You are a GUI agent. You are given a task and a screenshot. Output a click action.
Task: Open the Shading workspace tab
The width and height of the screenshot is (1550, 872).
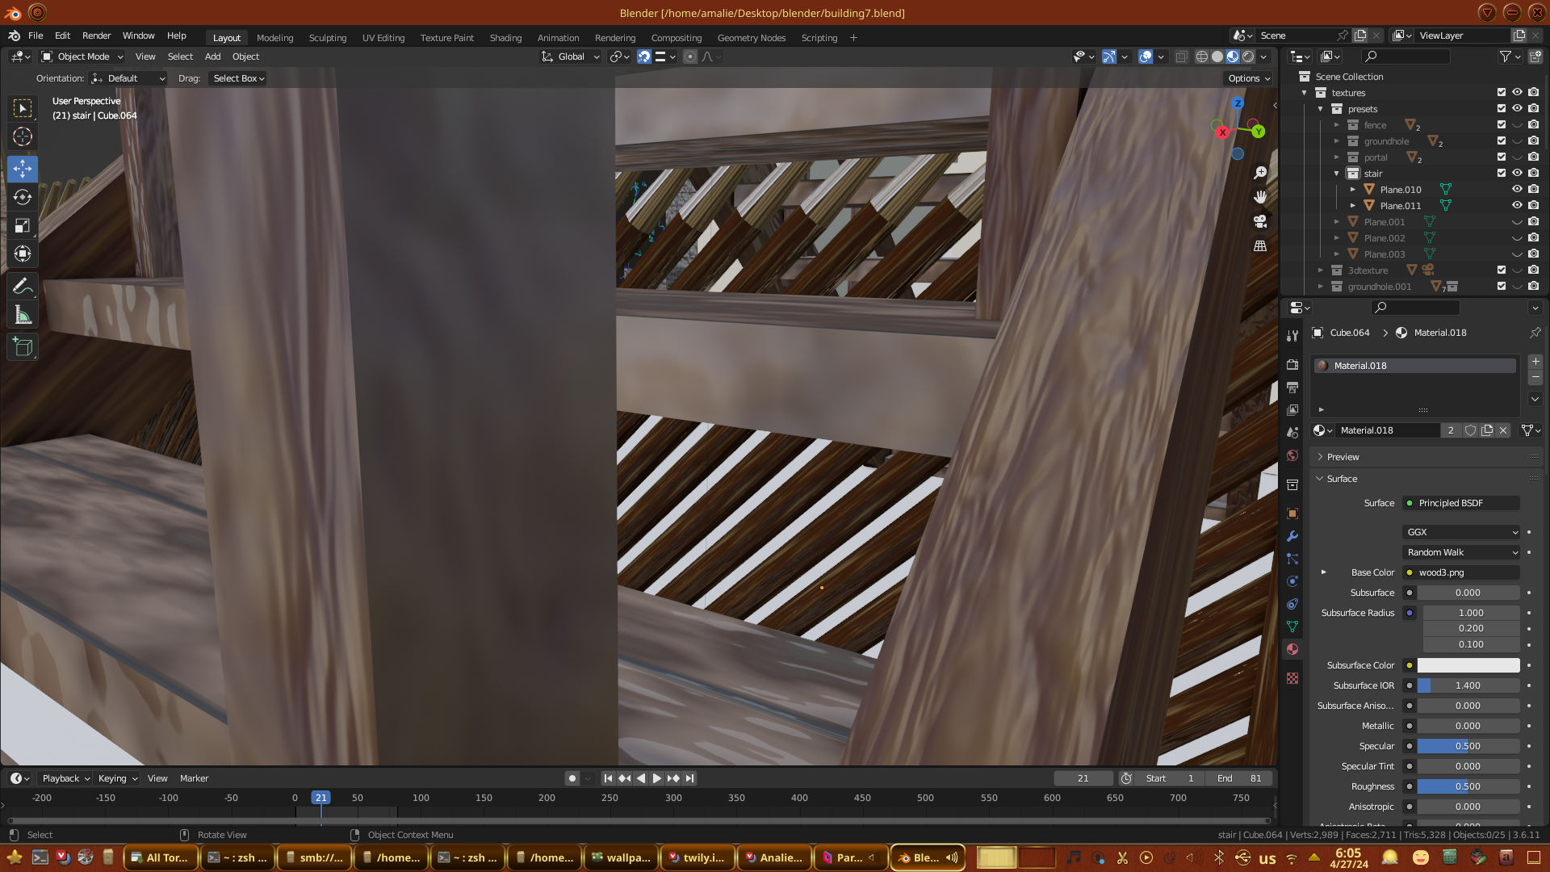coord(505,38)
